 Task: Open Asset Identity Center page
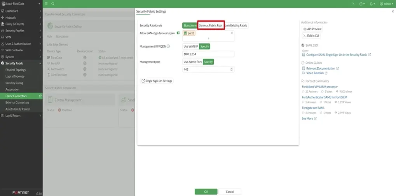coord(17,109)
